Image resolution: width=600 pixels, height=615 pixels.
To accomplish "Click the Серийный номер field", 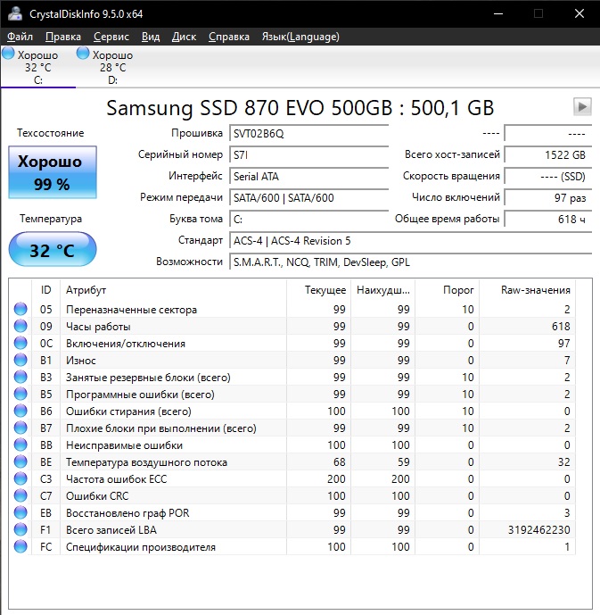I will (308, 154).
